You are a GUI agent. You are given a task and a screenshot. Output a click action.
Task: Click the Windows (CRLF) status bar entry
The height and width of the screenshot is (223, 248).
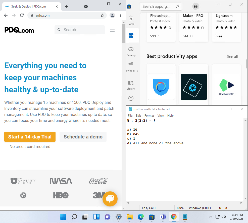(200, 208)
